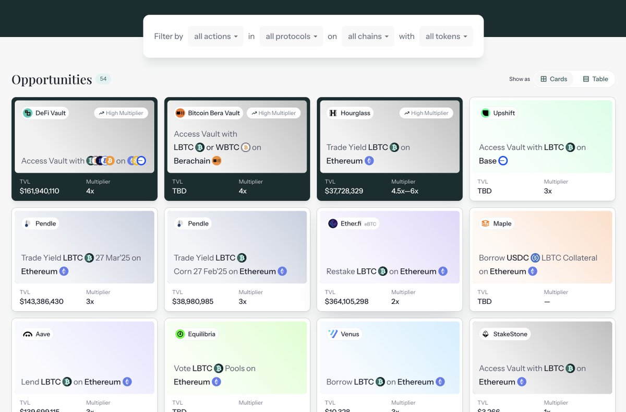
Task: Click the eBTC tag on Ether.fi card
Action: click(370, 224)
